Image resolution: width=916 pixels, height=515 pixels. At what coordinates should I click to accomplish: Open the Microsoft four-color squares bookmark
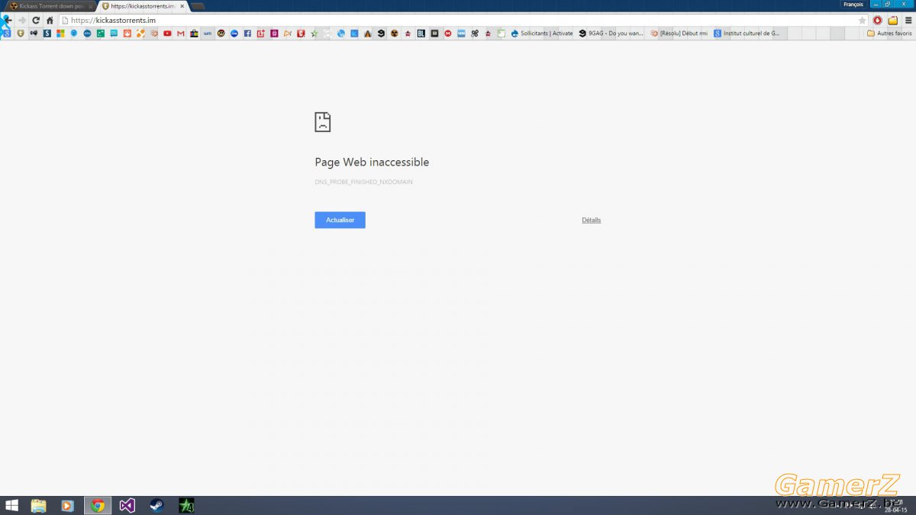point(60,34)
